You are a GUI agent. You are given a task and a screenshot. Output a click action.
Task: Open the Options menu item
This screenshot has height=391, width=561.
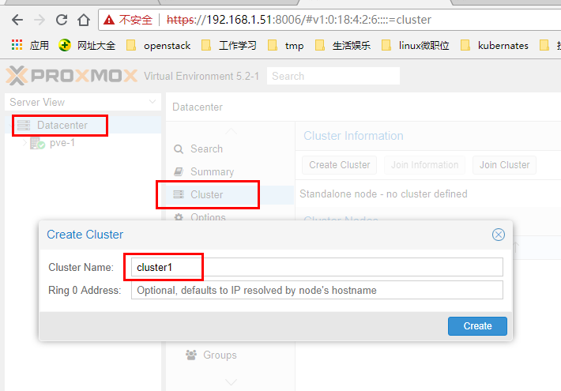click(x=208, y=216)
